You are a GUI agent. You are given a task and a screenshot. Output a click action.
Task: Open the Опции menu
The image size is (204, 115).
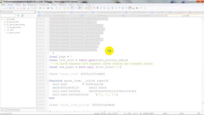(x=54, y=5)
